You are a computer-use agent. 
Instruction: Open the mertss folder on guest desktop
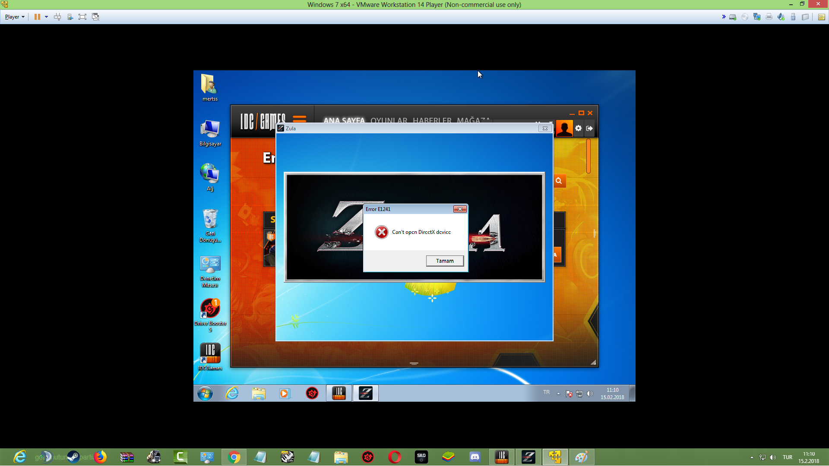click(x=210, y=88)
